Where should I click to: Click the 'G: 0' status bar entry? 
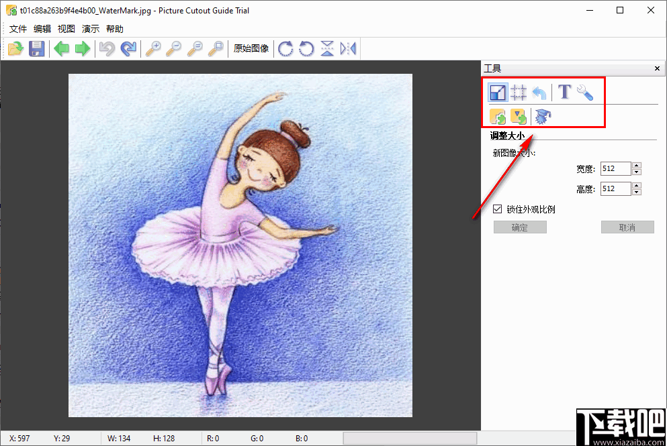click(x=257, y=439)
